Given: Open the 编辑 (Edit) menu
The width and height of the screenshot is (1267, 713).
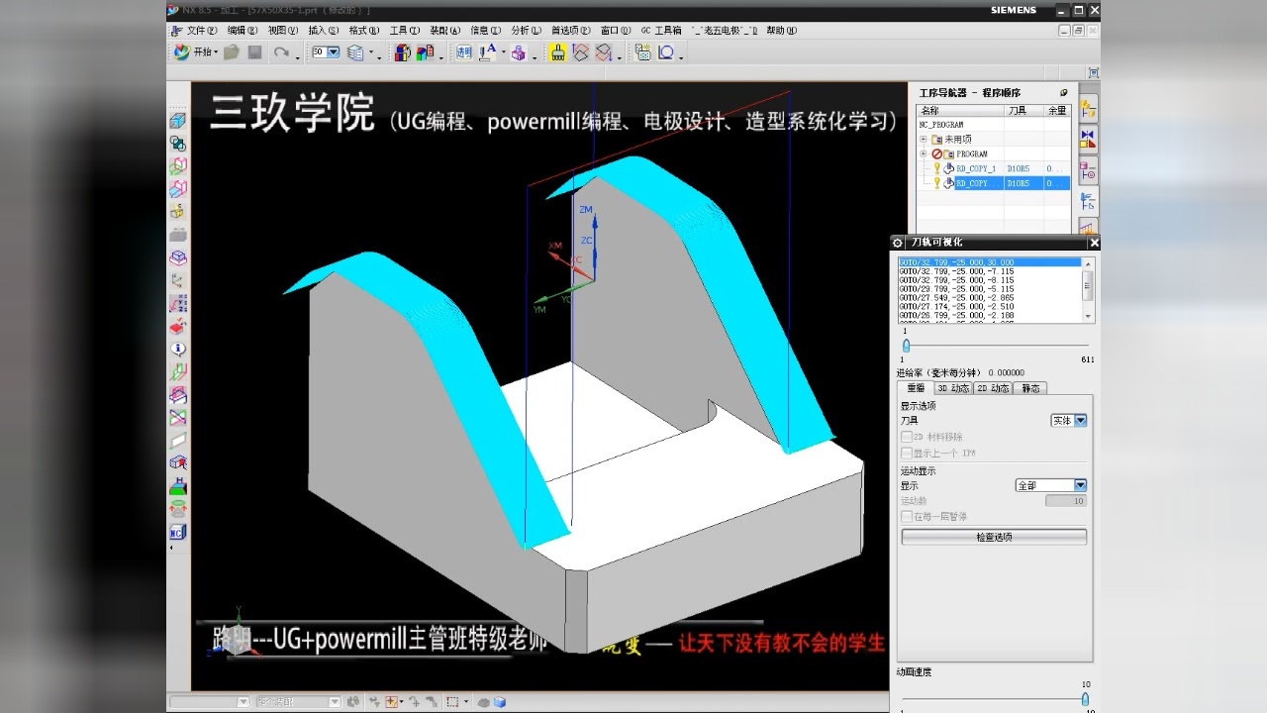Looking at the screenshot, I should (x=243, y=30).
